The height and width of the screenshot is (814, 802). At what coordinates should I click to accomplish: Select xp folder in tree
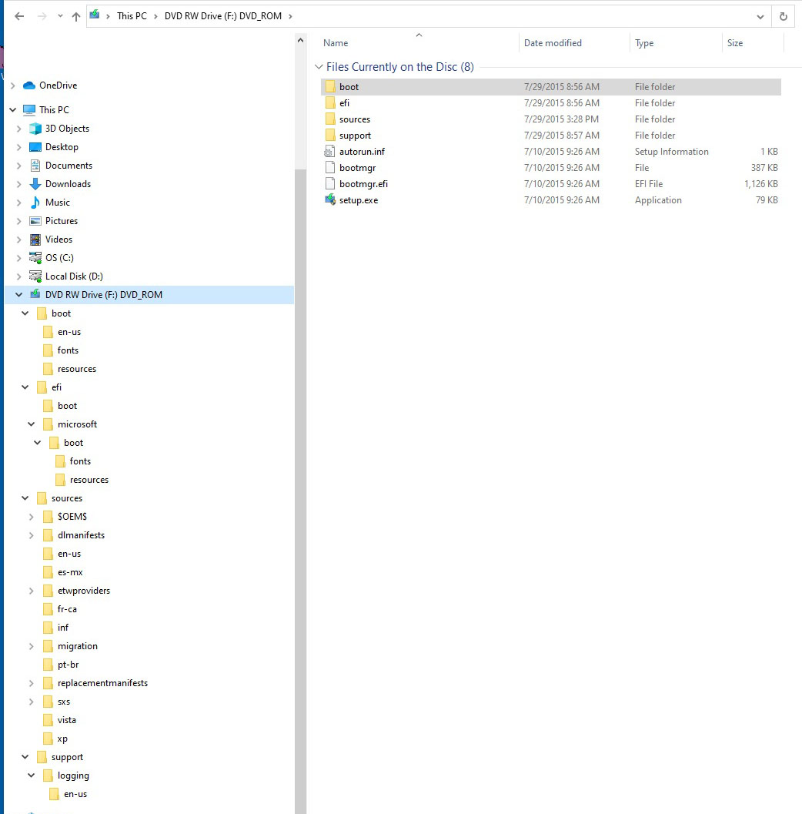click(x=62, y=739)
